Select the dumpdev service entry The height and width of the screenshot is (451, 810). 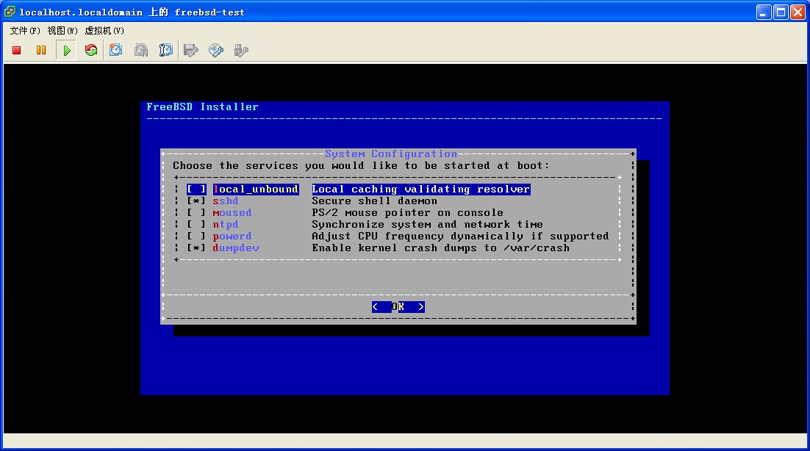point(236,248)
